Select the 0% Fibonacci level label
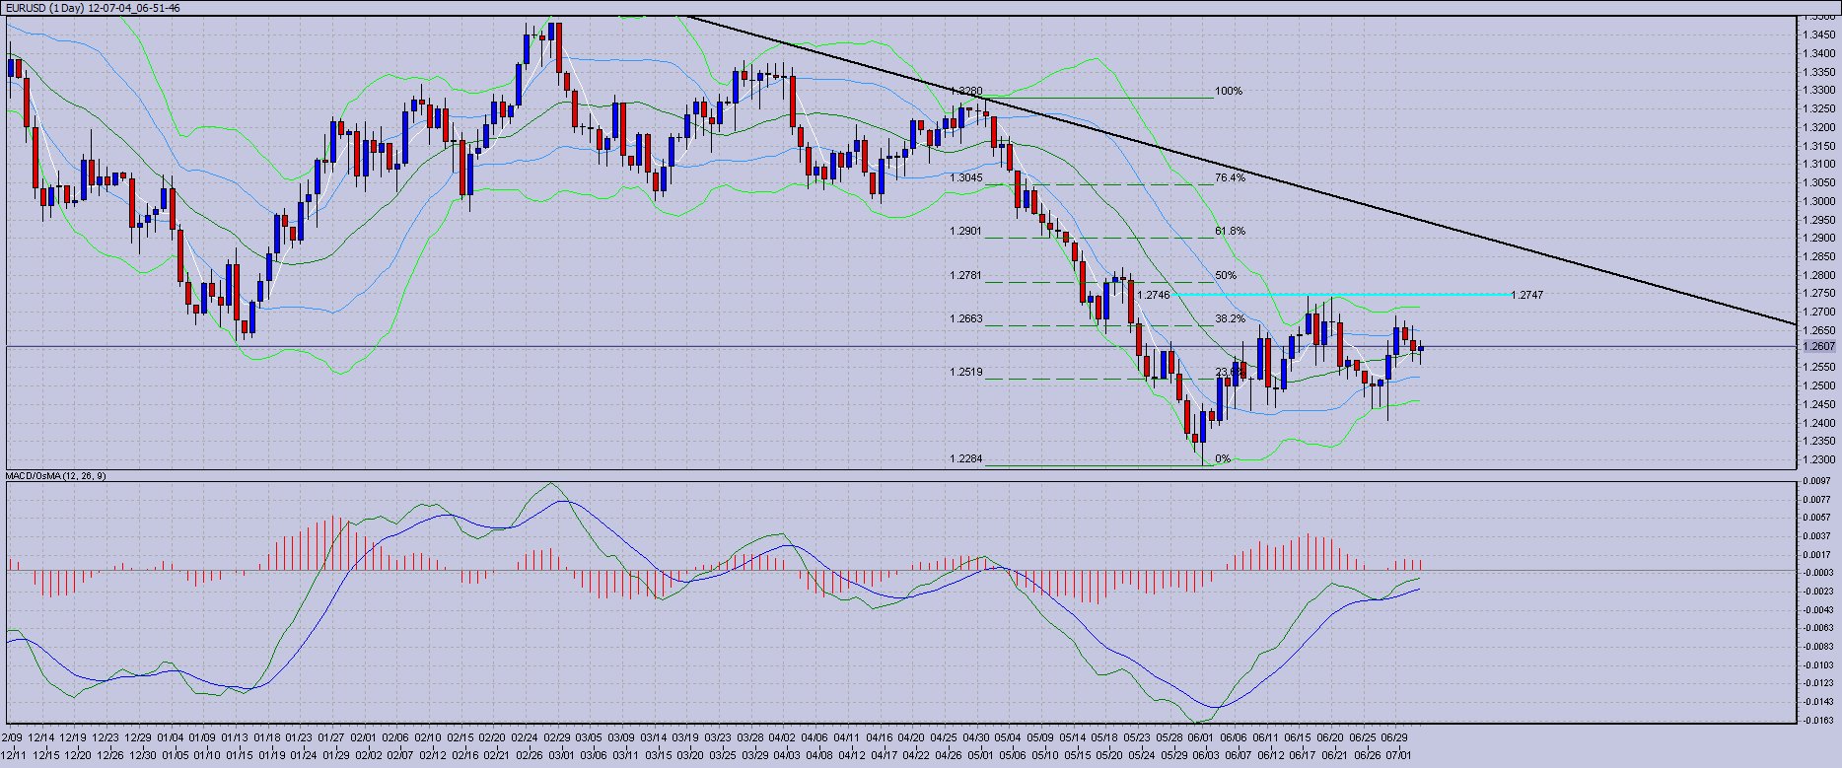The width and height of the screenshot is (1842, 768). coord(1223,459)
